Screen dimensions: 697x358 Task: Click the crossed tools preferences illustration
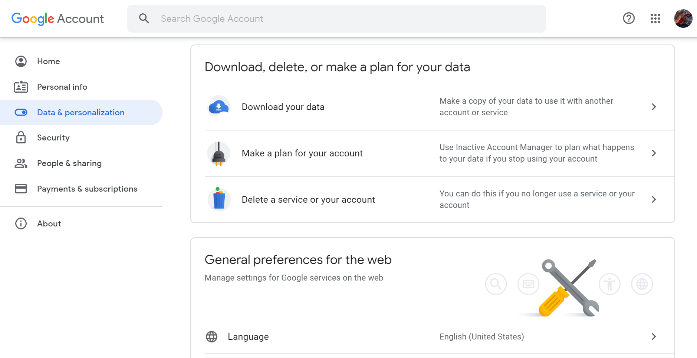(x=569, y=288)
